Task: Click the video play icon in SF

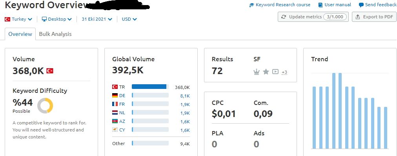Action: tap(275, 72)
